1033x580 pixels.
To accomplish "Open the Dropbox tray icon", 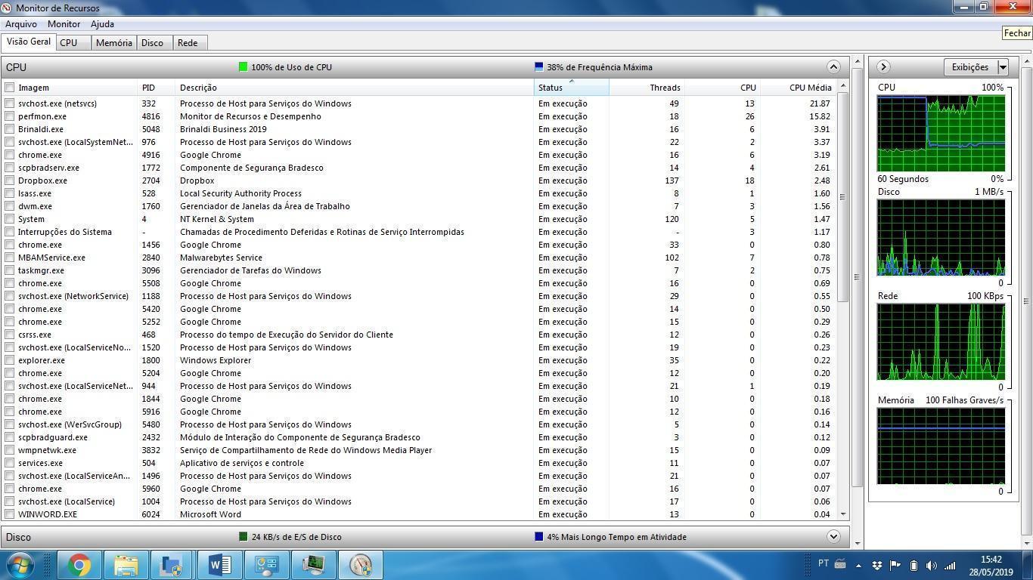I will point(877,565).
